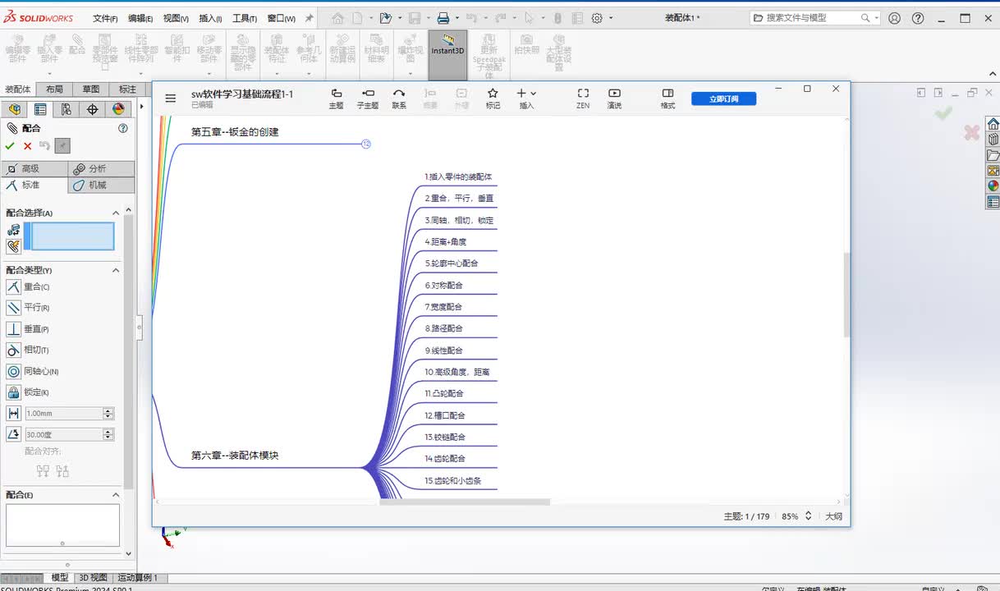The image size is (1000, 591).
Task: Collapse the 配合类型 section
Action: 116,270
